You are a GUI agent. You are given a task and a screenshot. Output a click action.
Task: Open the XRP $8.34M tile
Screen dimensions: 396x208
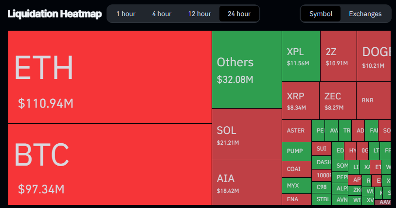[300, 100]
